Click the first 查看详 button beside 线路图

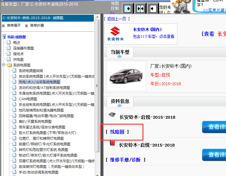[x=214, y=127]
